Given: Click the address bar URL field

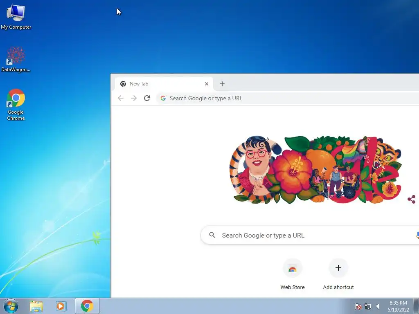Looking at the screenshot, I should (288, 98).
